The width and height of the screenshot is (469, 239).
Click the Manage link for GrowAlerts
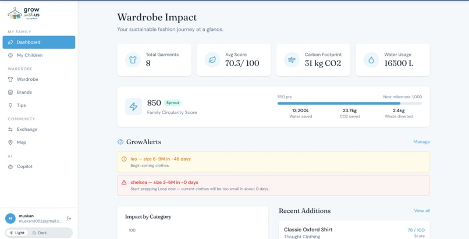click(421, 142)
